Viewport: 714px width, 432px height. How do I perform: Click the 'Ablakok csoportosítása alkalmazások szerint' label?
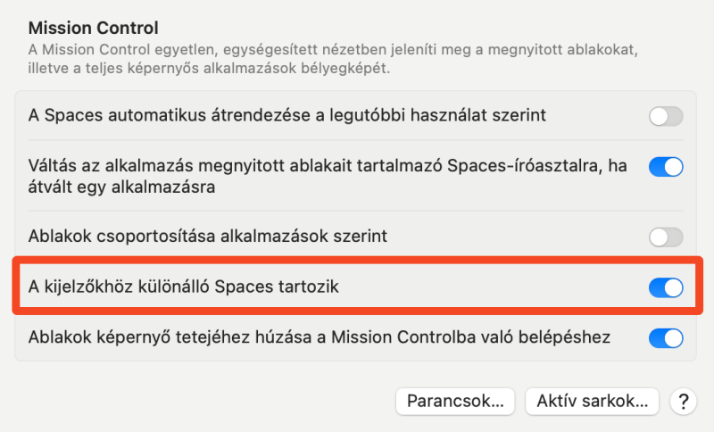[208, 237]
